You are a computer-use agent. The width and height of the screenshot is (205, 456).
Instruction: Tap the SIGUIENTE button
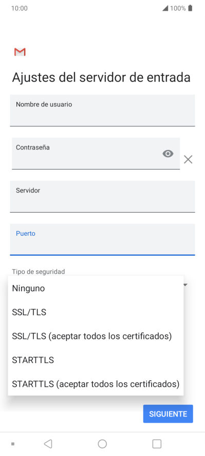coord(168,414)
